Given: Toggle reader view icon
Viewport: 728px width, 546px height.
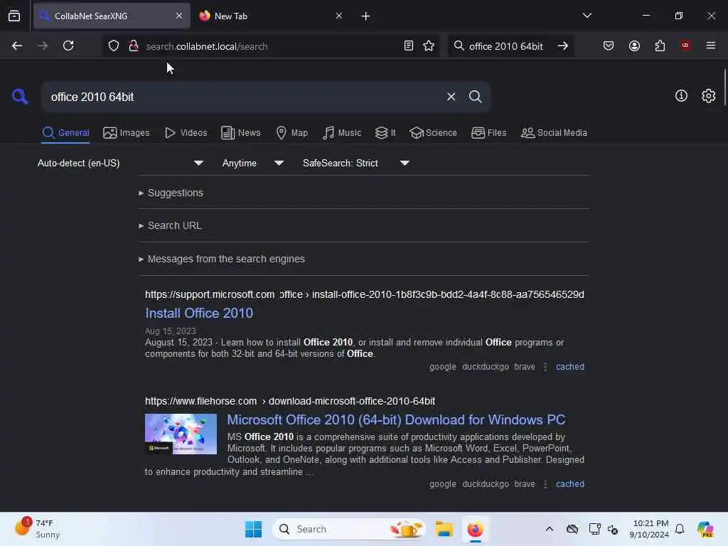Looking at the screenshot, I should coord(409,45).
